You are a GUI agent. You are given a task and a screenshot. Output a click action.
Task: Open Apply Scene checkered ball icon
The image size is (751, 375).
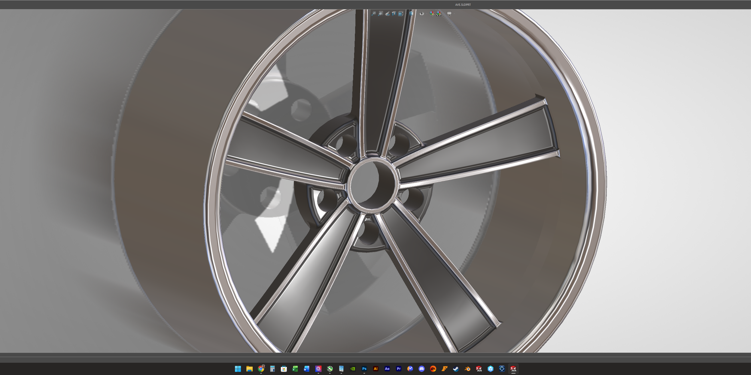(439, 13)
